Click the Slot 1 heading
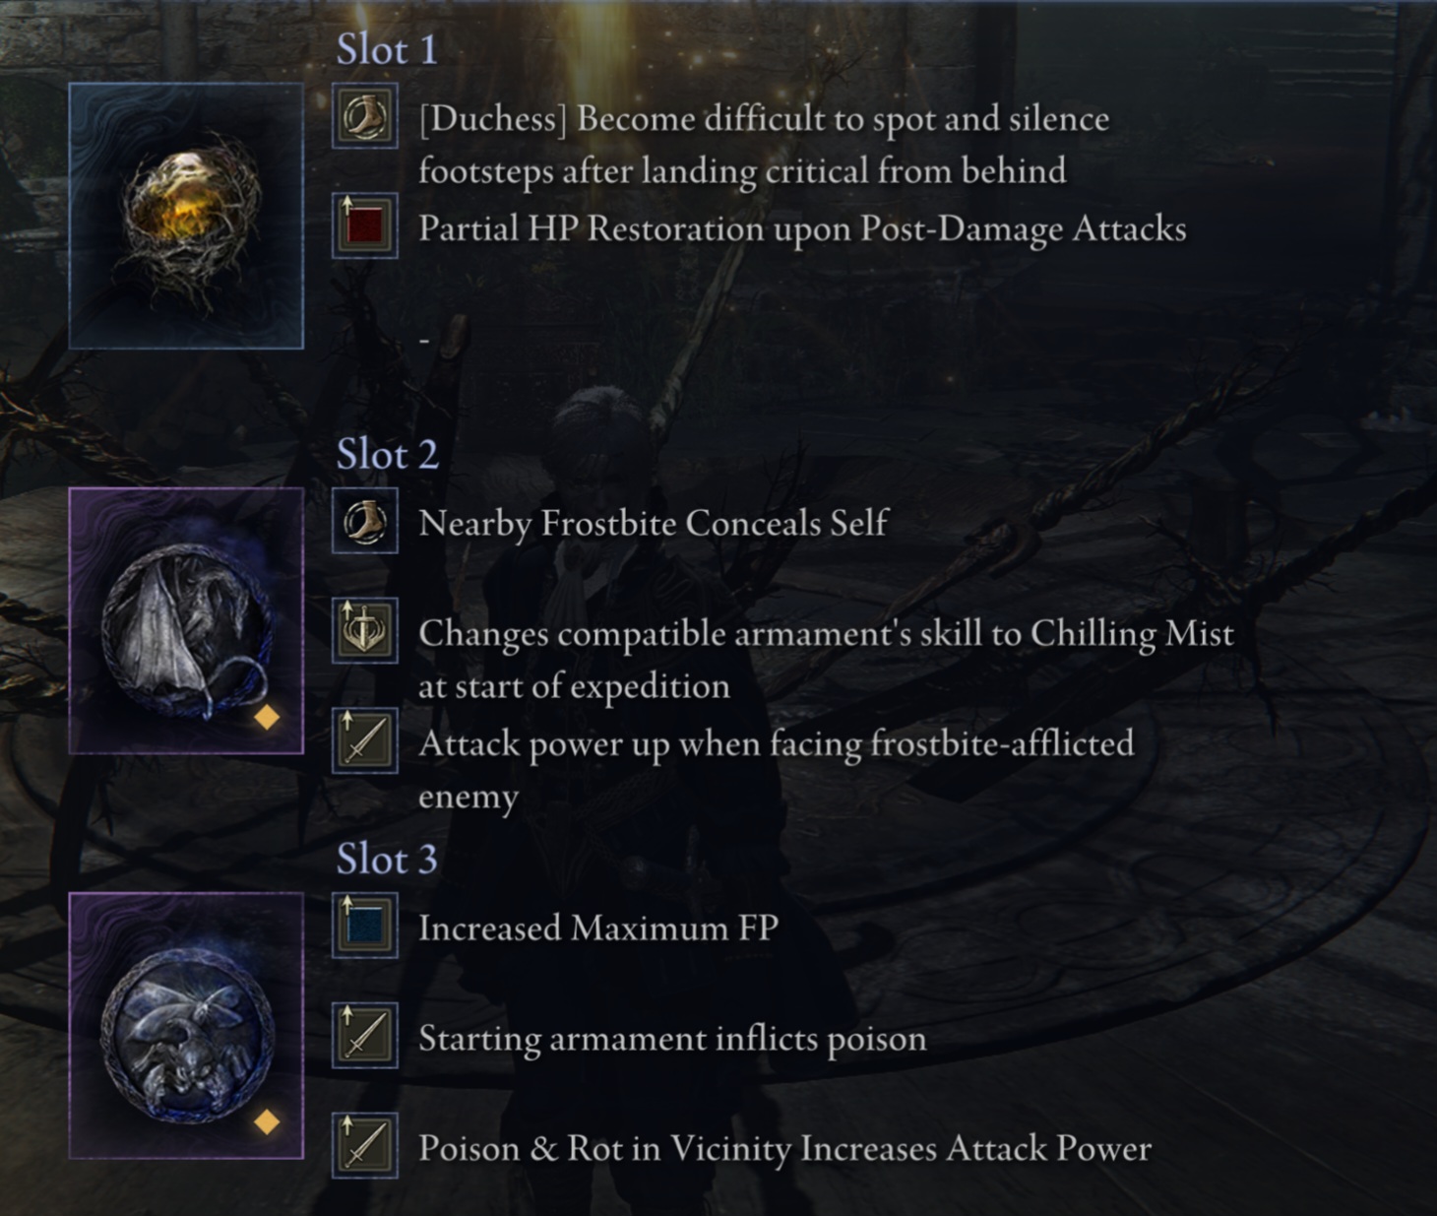Screen dimensions: 1437x1216 387,49
